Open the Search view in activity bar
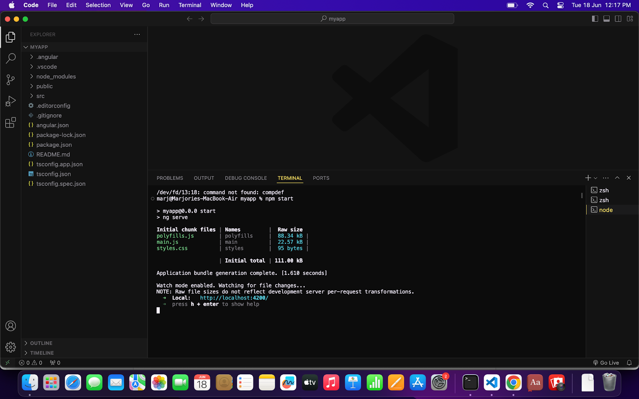This screenshot has width=639, height=399. (11, 58)
